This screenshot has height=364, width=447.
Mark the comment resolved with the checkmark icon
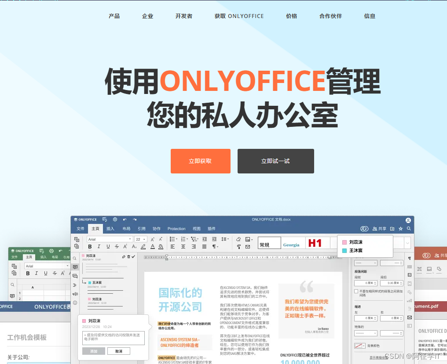134,256
